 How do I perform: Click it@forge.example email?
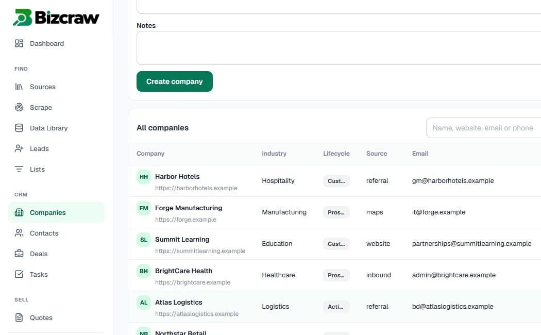click(438, 212)
